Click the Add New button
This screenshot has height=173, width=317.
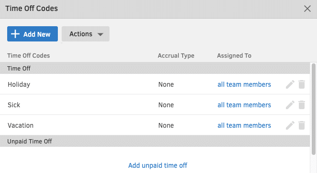pyautogui.click(x=33, y=34)
